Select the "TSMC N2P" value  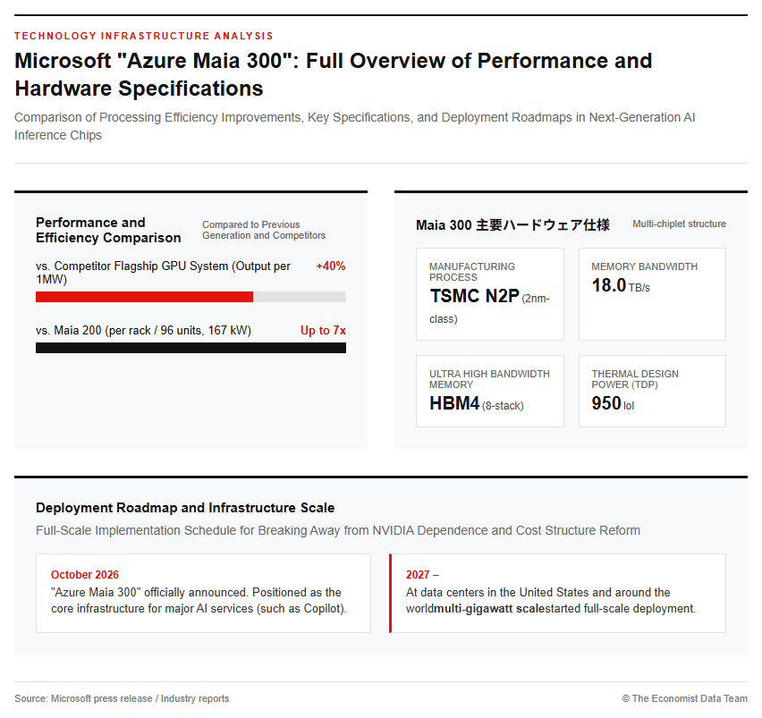(475, 296)
